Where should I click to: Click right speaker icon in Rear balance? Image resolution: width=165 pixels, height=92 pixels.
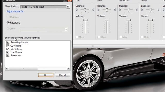click(x=115, y=10)
